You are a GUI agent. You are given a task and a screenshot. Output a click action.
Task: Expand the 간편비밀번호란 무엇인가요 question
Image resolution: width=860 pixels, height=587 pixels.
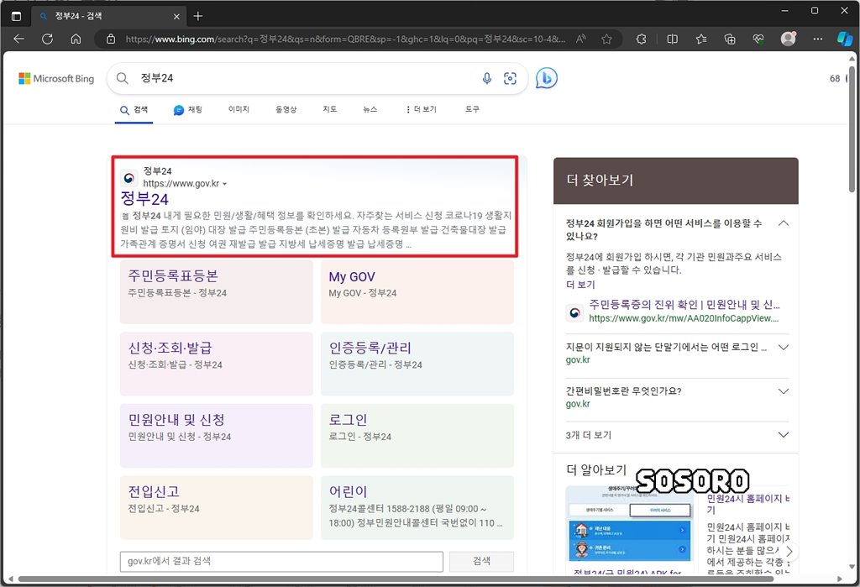point(784,391)
